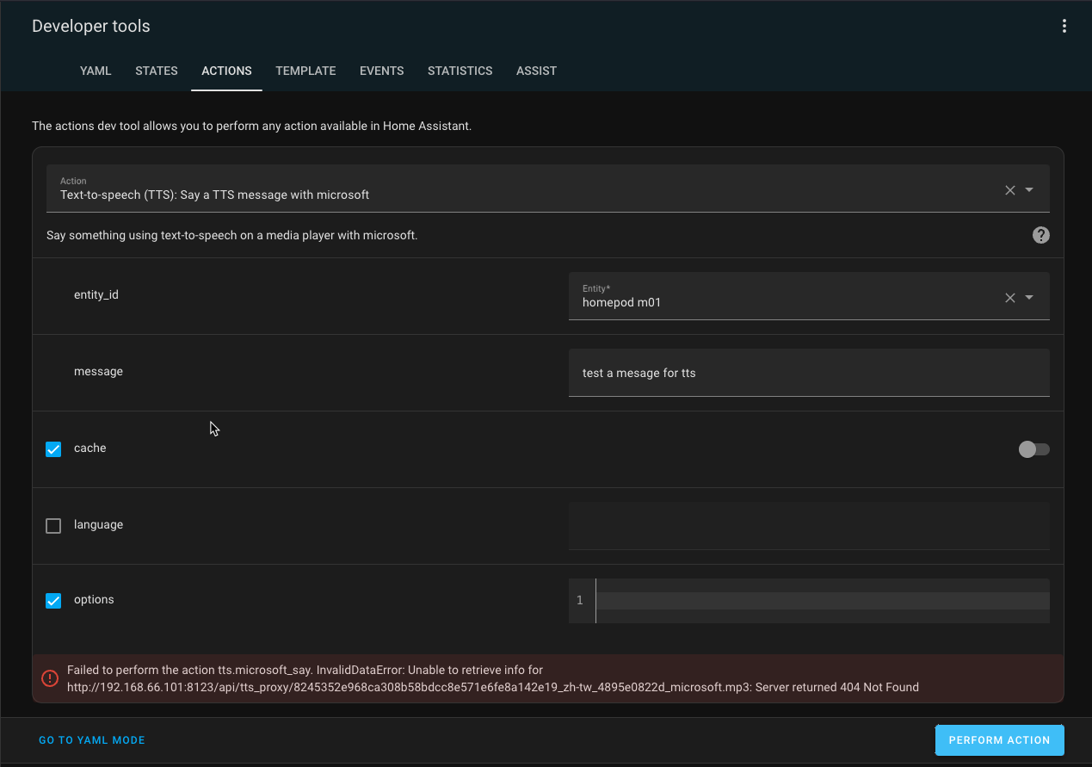The width and height of the screenshot is (1092, 767).
Task: Click the GO TO YAML MODE link
Action: [91, 739]
